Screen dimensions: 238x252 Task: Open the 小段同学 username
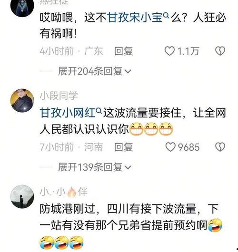(x=59, y=96)
